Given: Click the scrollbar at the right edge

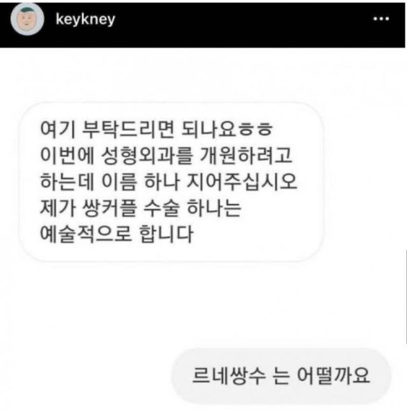Looking at the screenshot, I should click(406, 297).
